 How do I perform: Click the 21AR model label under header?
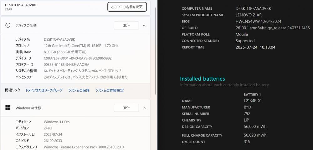coord(8,9)
